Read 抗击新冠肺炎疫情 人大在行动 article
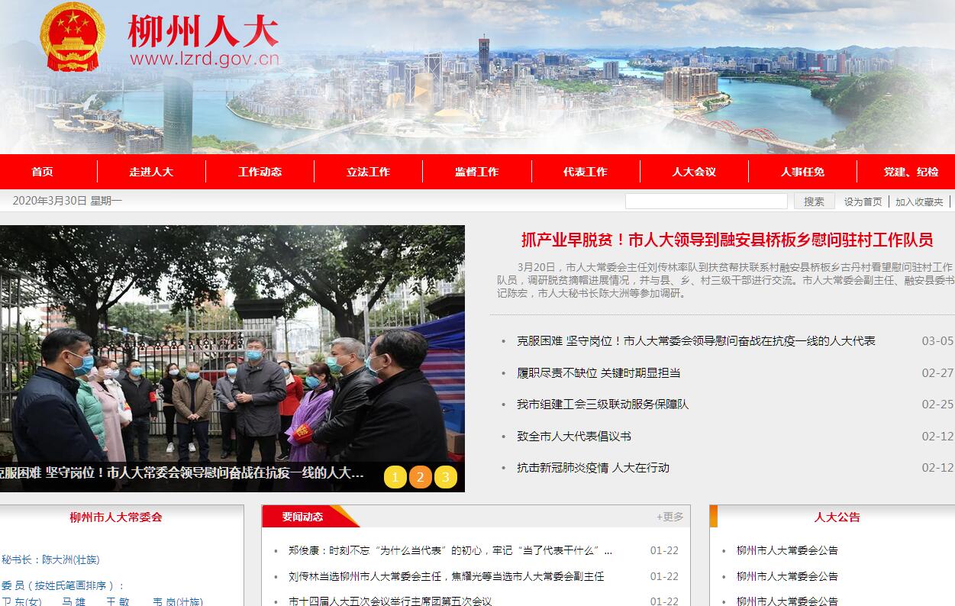The width and height of the screenshot is (955, 606). click(x=592, y=468)
